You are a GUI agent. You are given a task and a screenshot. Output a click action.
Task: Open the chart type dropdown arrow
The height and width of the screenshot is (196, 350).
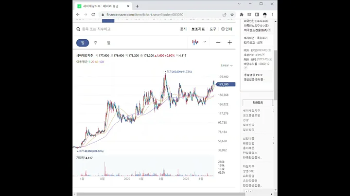[205, 42]
